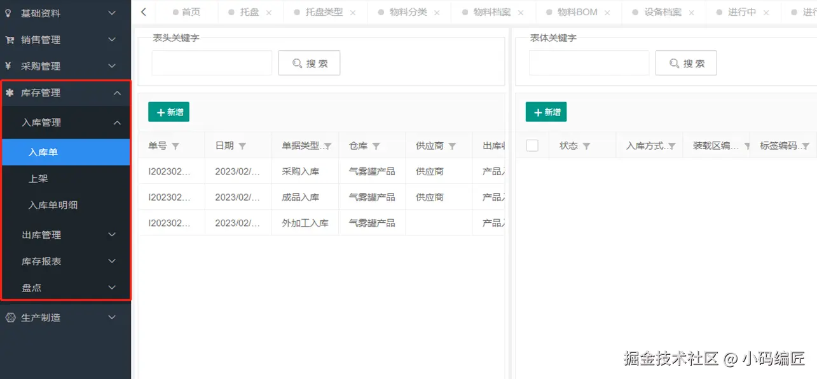Focus the 表体关键字 search input
Image resolution: width=817 pixels, height=379 pixels.
589,63
